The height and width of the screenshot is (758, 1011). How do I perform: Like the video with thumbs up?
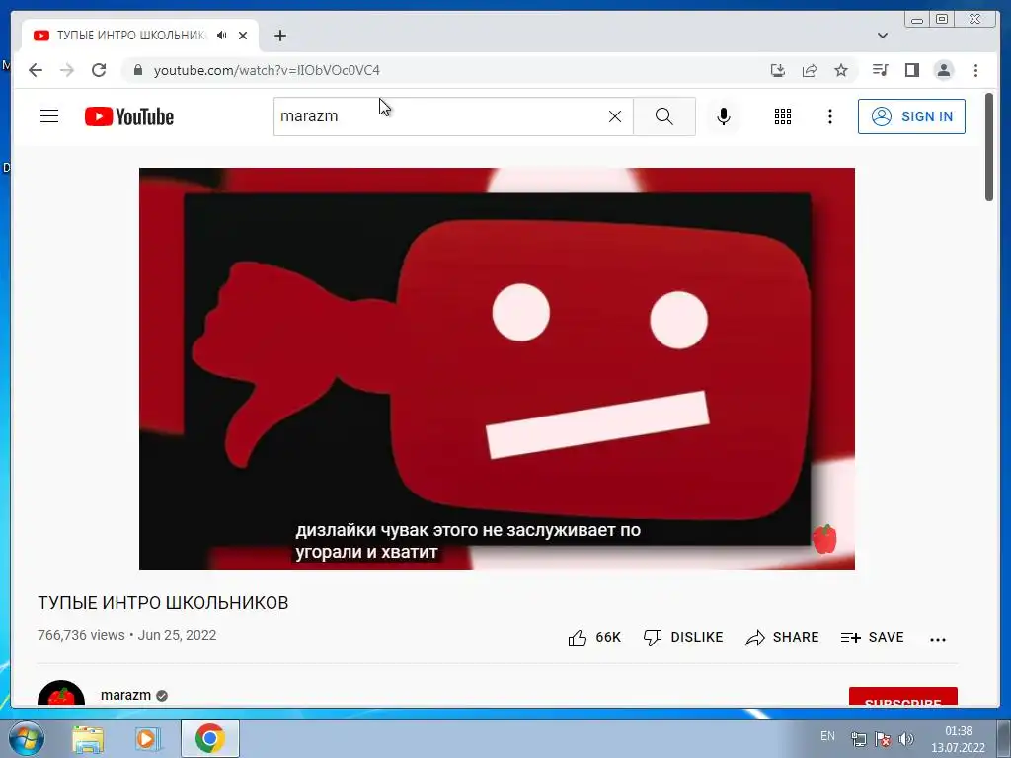593,637
